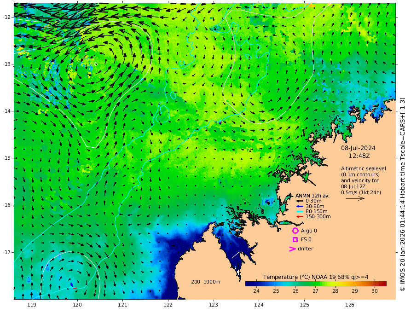
Task: Click the cyan line under the 200 label
Action: (x=198, y=286)
